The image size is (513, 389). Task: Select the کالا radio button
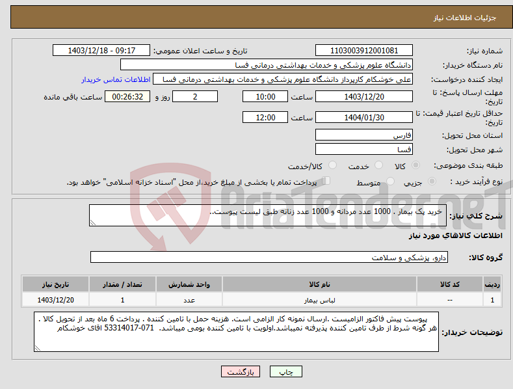coord(415,165)
